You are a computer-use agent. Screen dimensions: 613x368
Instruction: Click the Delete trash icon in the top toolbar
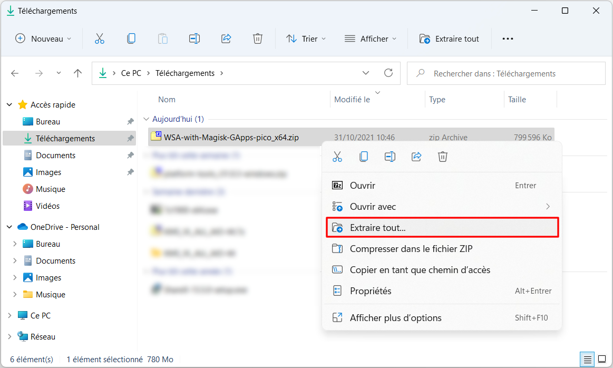(258, 38)
